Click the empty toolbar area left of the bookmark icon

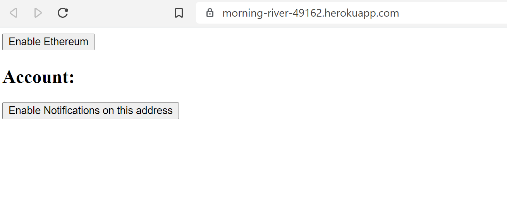(x=120, y=13)
